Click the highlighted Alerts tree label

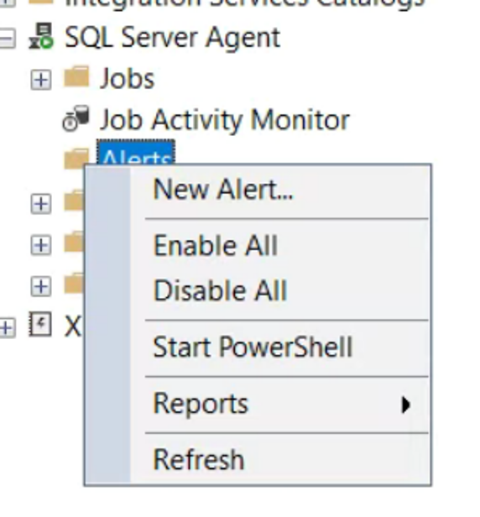136,153
